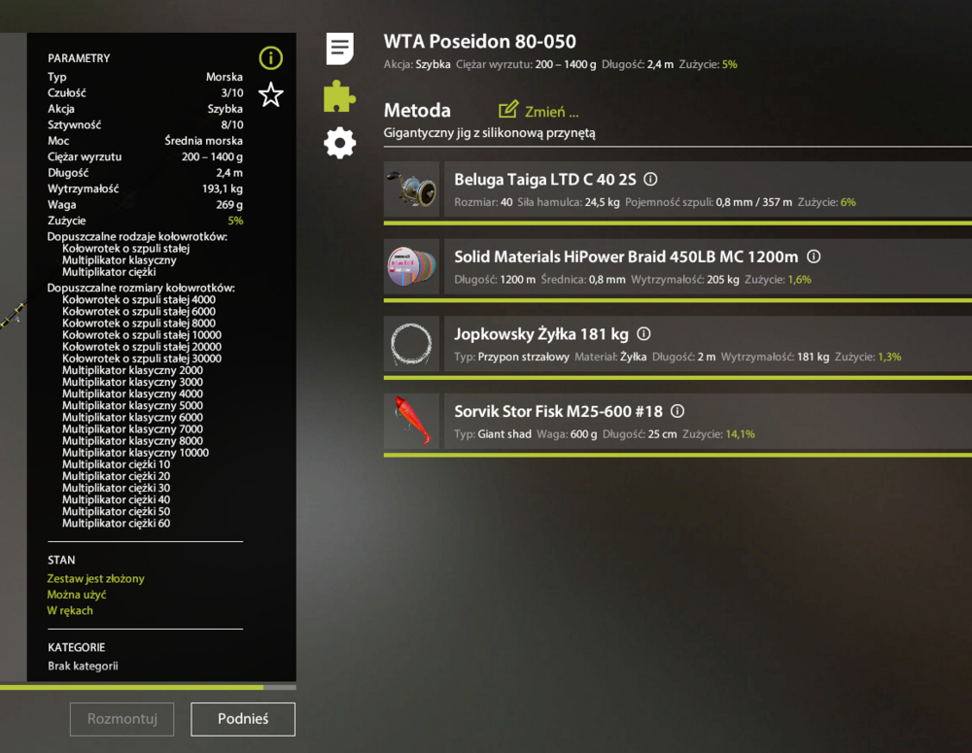
Task: Switch to the green puzzle piece tab
Action: coord(339,96)
